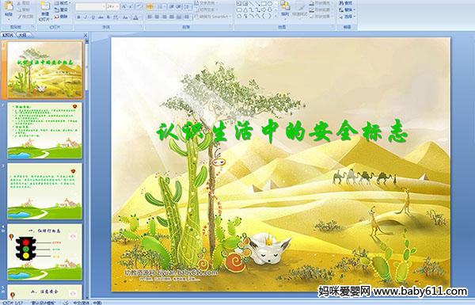This screenshot has width=475, height=305.
Task: Click the Replace button in the editing group
Action: click(x=346, y=10)
